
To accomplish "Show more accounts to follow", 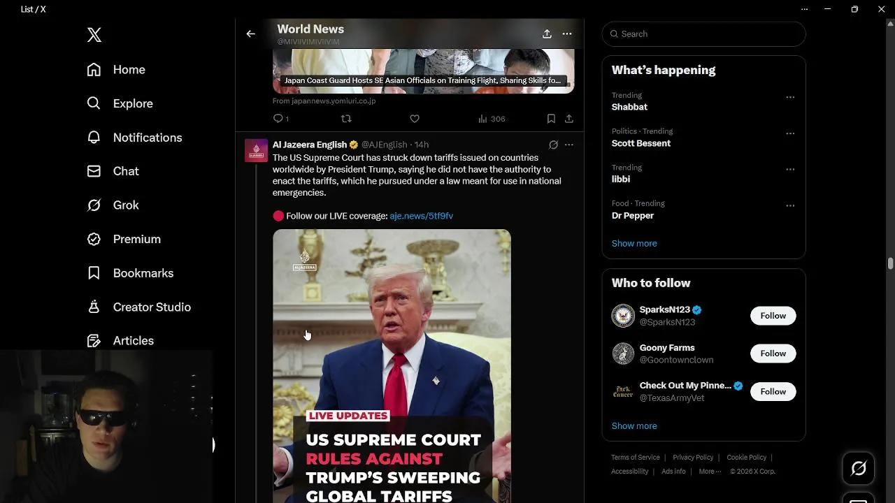I will 634,425.
